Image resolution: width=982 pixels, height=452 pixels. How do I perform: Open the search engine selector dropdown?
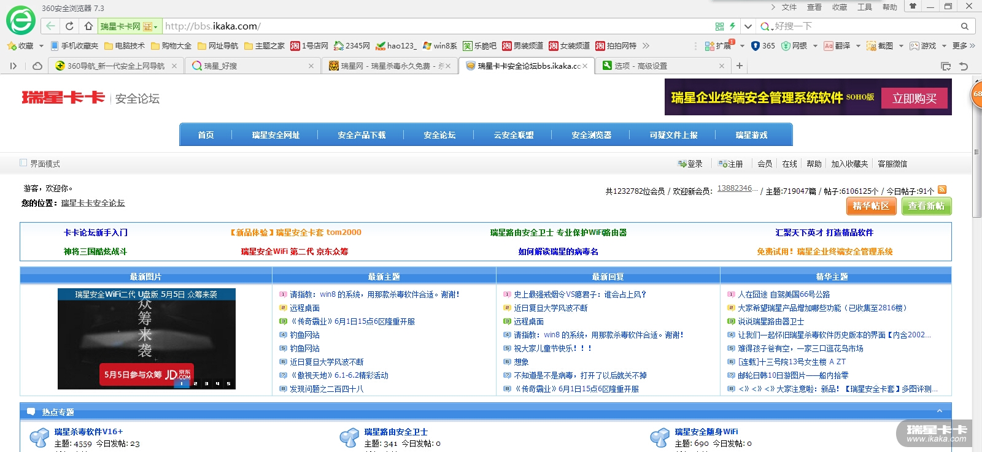coord(766,26)
